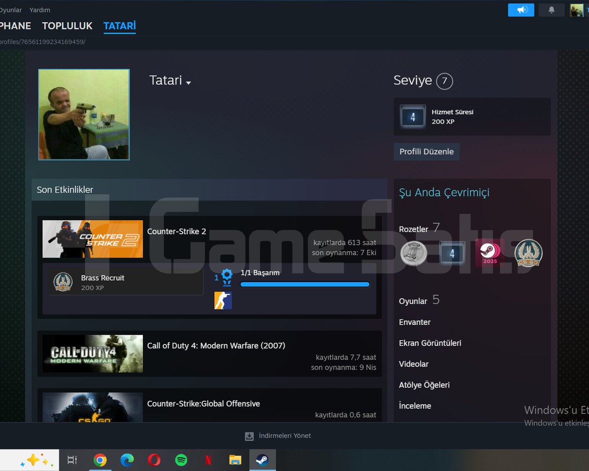Click the "kayıtlarda 613 saat" text
589x471 pixels.
click(x=345, y=242)
